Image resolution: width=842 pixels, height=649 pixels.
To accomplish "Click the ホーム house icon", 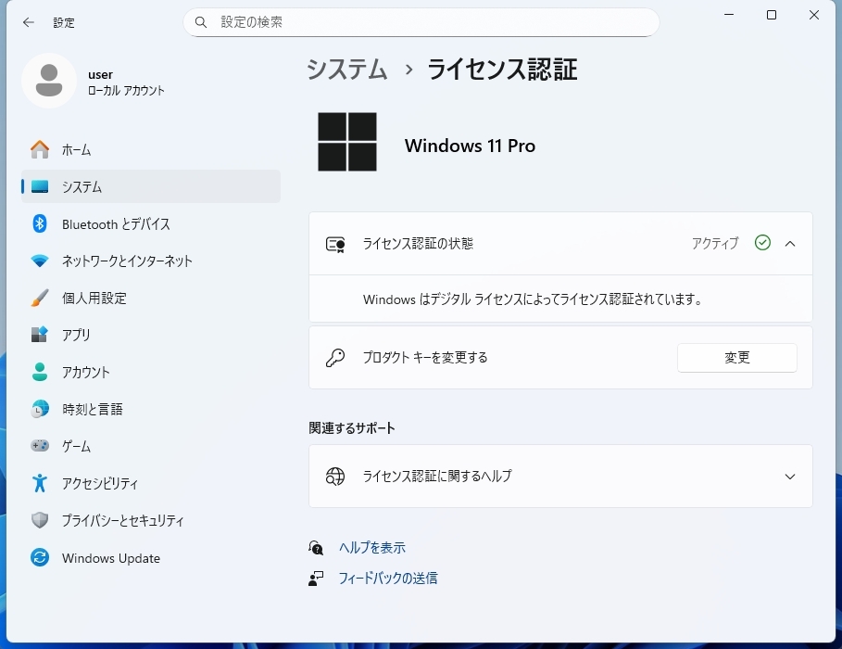I will (40, 149).
